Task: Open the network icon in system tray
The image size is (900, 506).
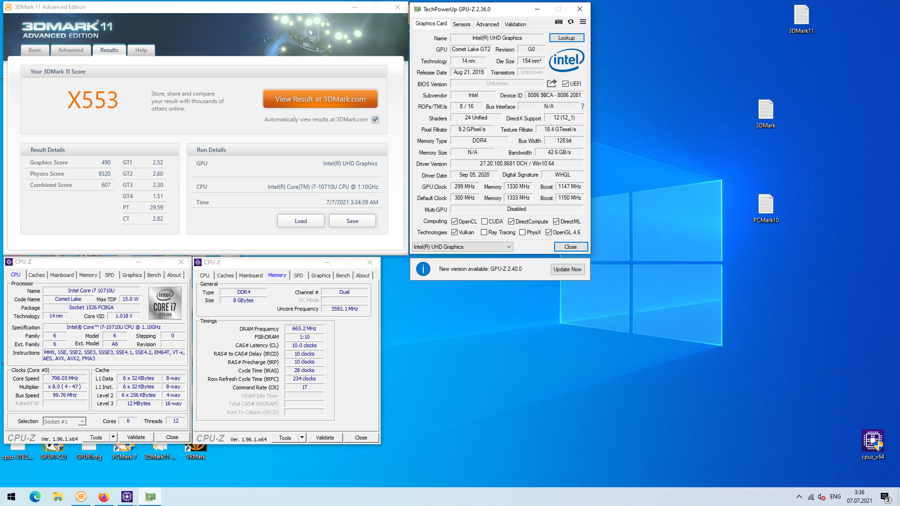Action: [810, 497]
